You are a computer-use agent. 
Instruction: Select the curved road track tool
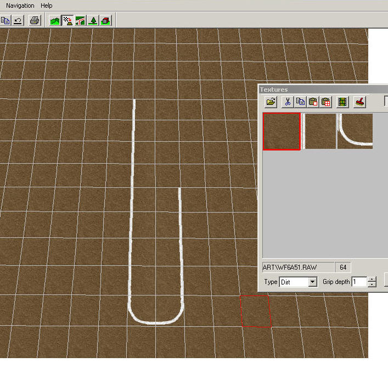coord(81,21)
